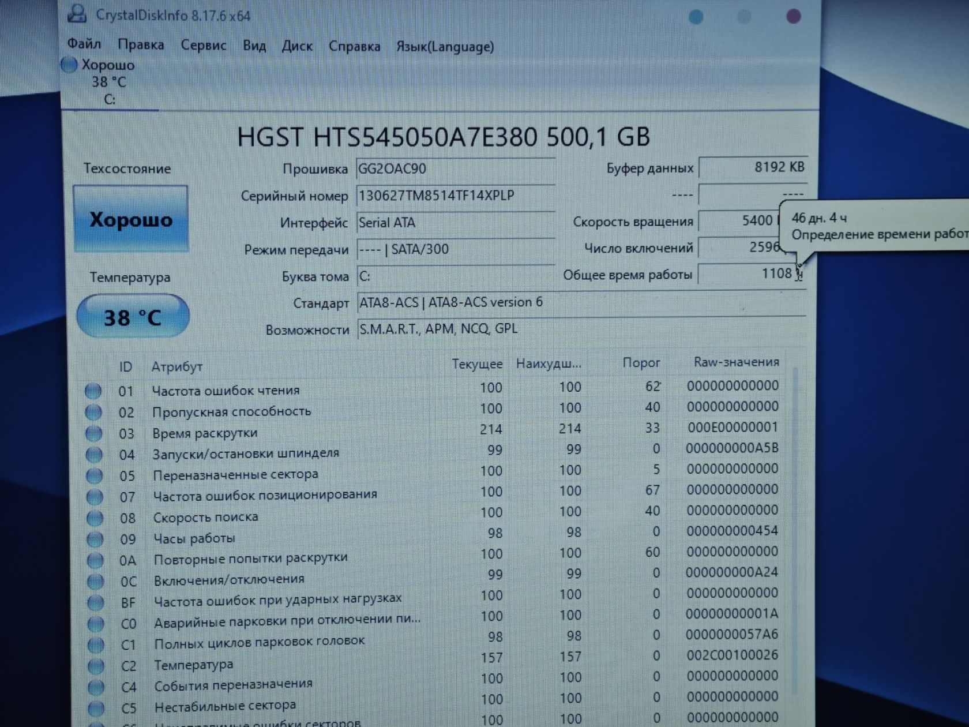Click status orb of row C5 Нестабильные сектора
Screen dimensions: 969x727
coord(97,709)
